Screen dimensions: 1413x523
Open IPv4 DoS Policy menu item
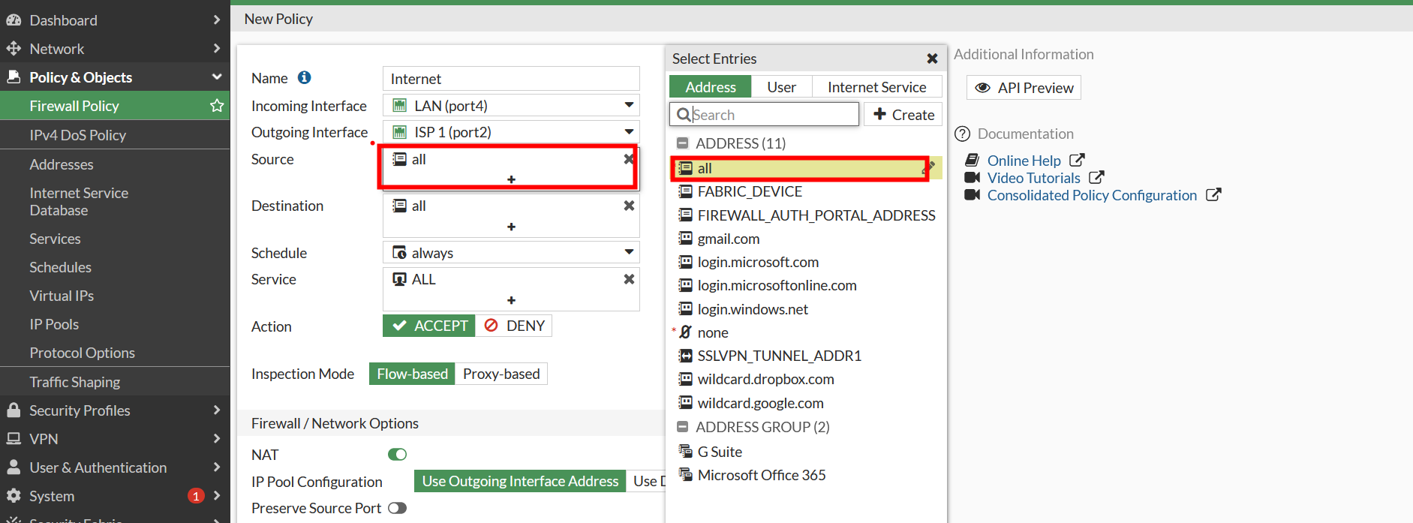point(77,135)
